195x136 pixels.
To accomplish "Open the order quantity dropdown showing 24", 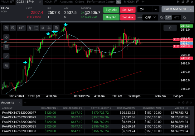I will coord(156,9).
